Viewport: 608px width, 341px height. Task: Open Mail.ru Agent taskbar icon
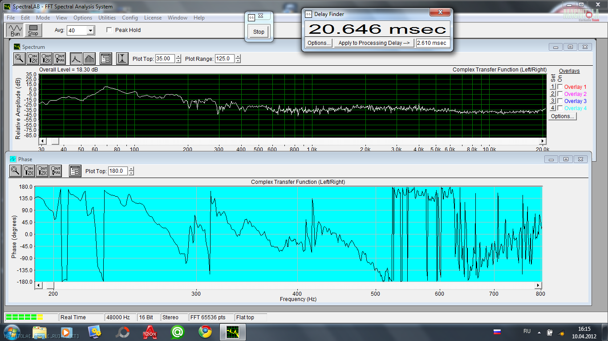tap(178, 332)
